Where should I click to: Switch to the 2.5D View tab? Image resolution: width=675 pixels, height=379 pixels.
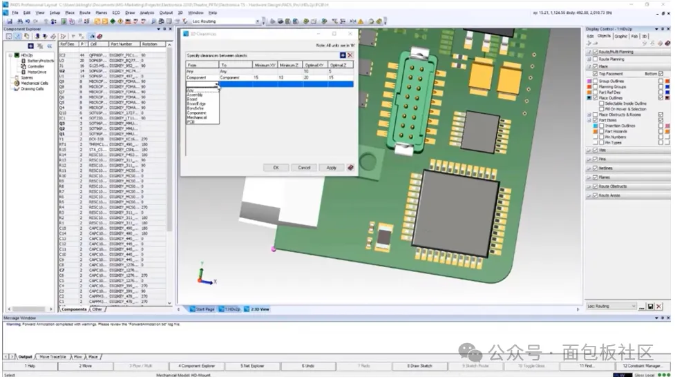257,309
